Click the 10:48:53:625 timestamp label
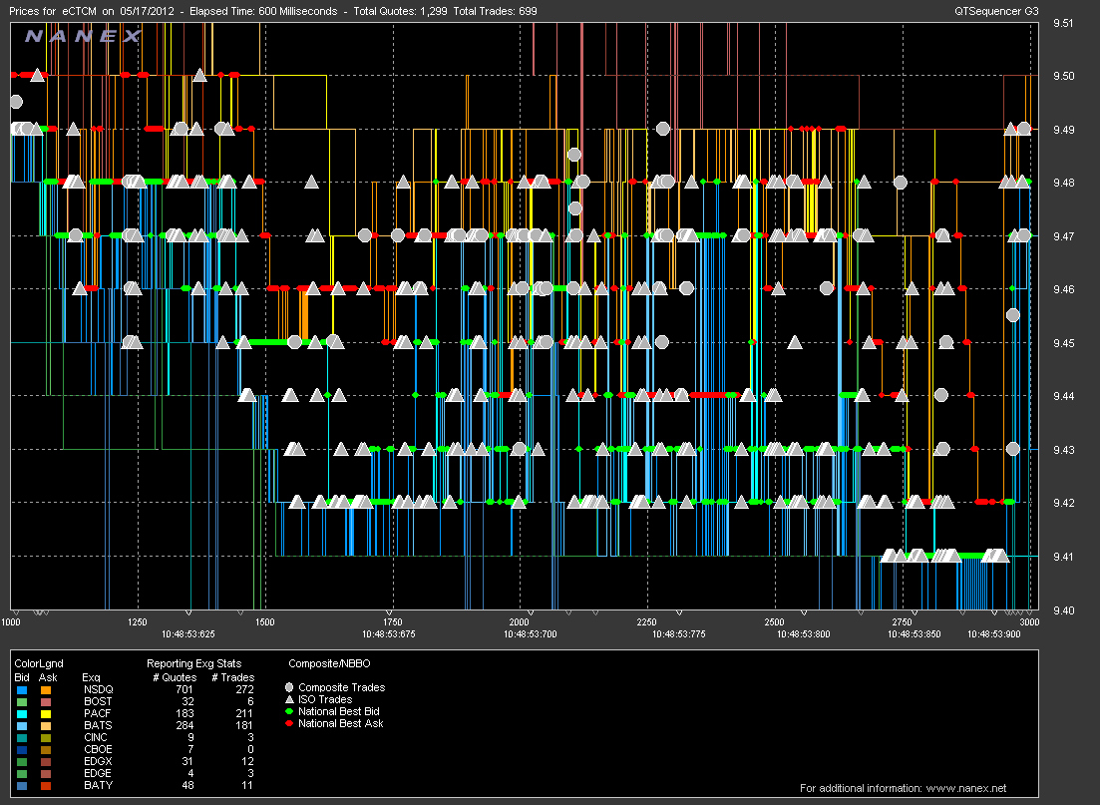Screen dimensions: 1100x805 pos(188,634)
